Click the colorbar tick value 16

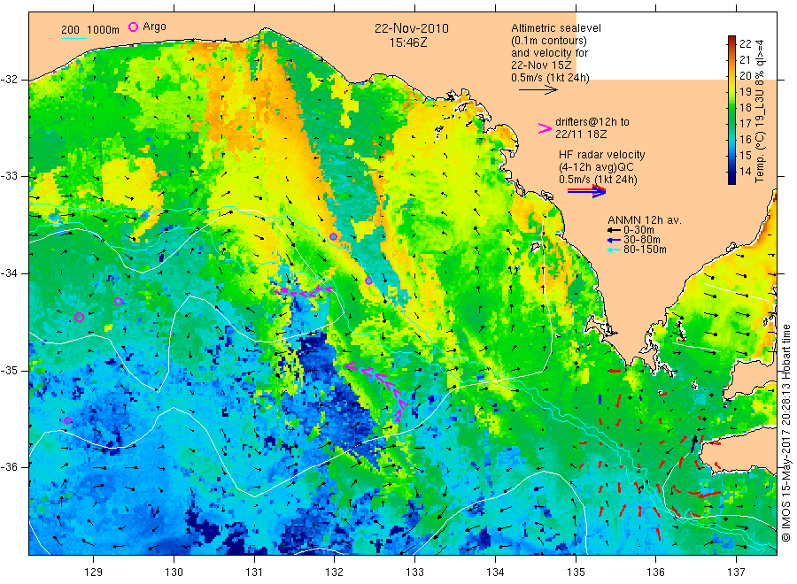click(745, 140)
